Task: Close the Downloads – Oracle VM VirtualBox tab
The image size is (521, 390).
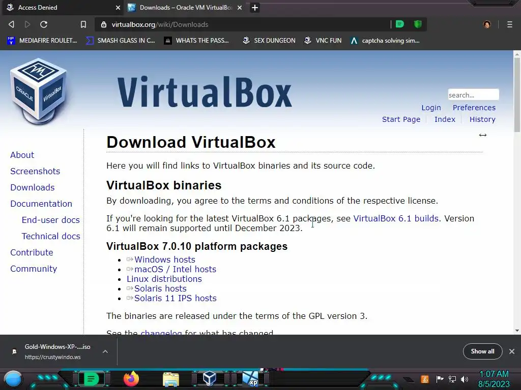Action: pyautogui.click(x=240, y=8)
